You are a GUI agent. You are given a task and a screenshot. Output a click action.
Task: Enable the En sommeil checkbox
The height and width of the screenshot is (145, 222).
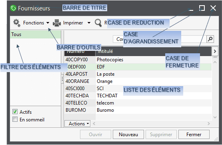pos(15,119)
